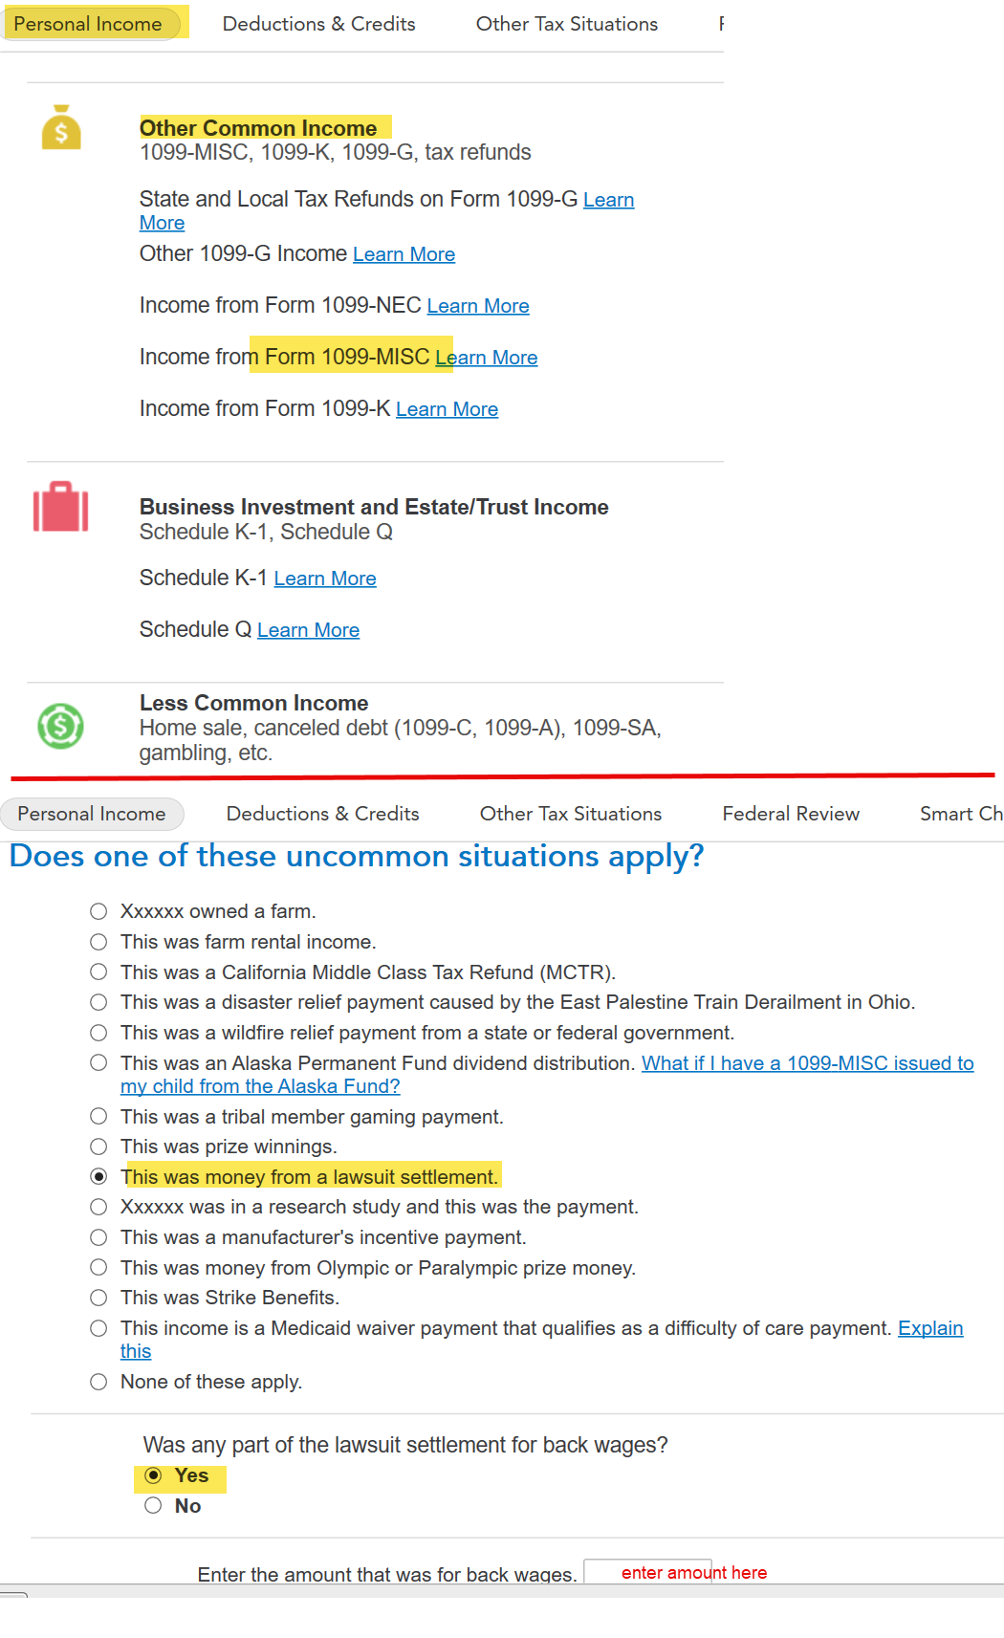This screenshot has width=1004, height=1638.
Task: Select 'None of these apply' option
Action: pyautogui.click(x=98, y=1382)
